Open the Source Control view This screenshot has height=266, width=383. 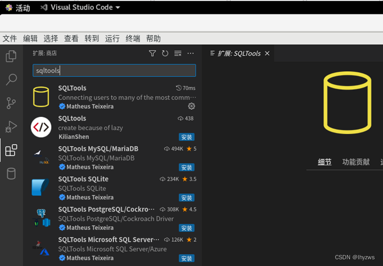pyautogui.click(x=11, y=103)
